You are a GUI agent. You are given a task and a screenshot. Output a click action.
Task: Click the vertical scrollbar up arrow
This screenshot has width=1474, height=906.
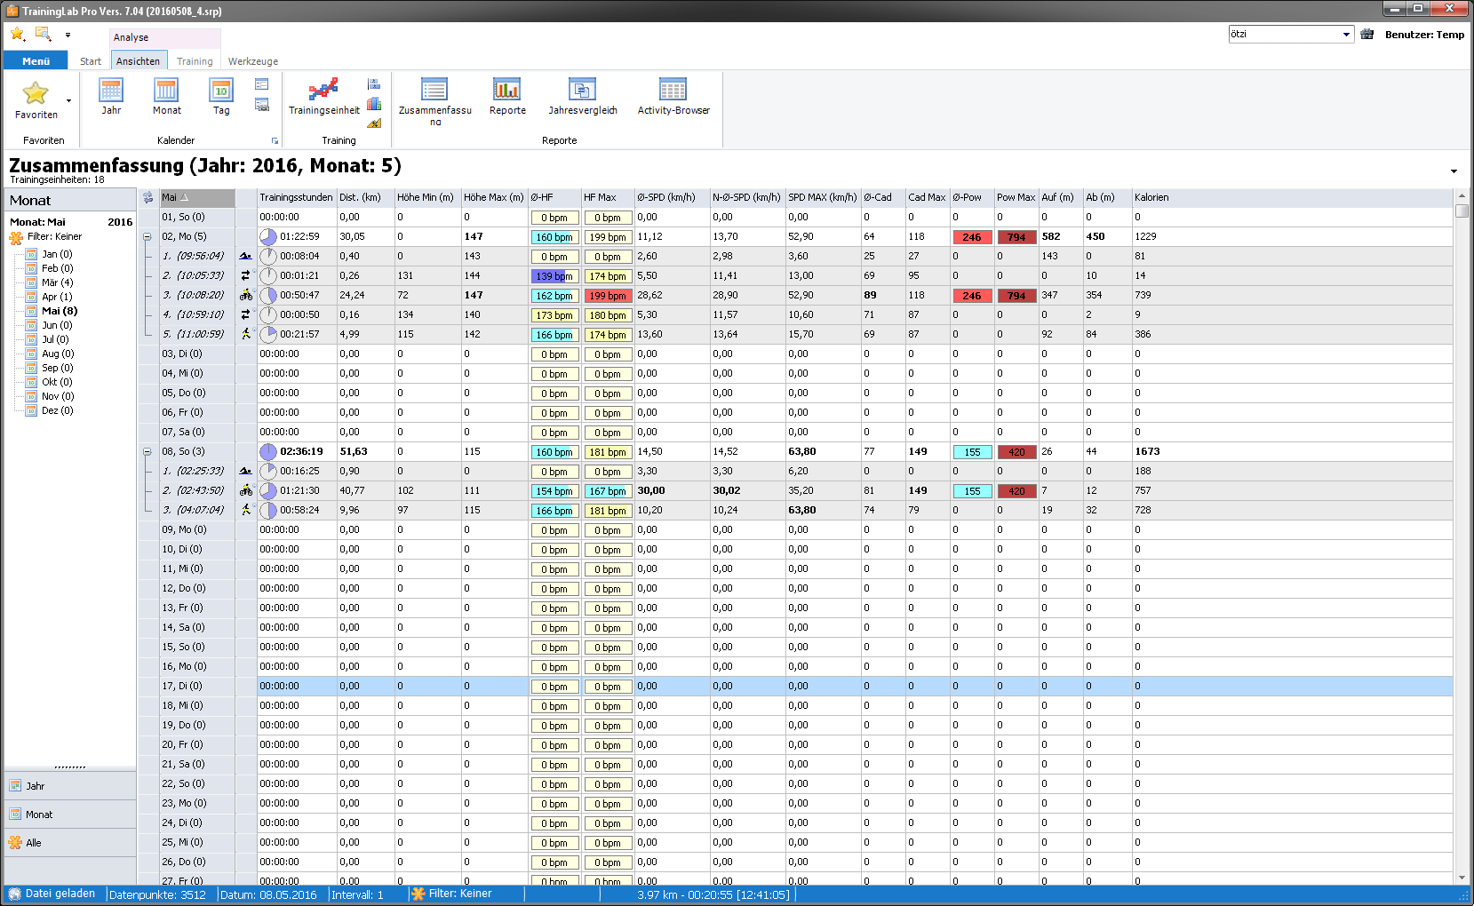pyautogui.click(x=1462, y=195)
